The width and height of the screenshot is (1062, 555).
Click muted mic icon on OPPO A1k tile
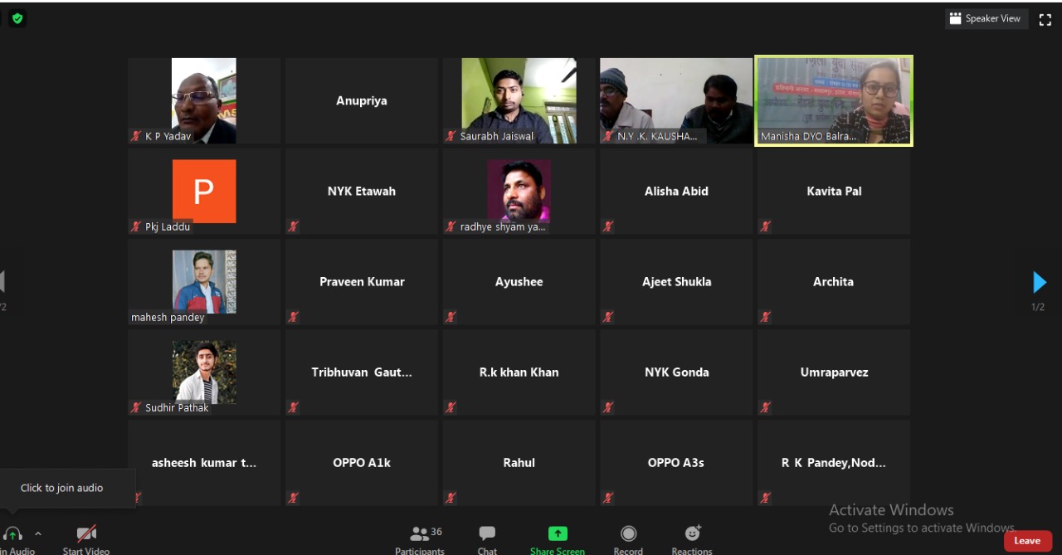tap(293, 498)
